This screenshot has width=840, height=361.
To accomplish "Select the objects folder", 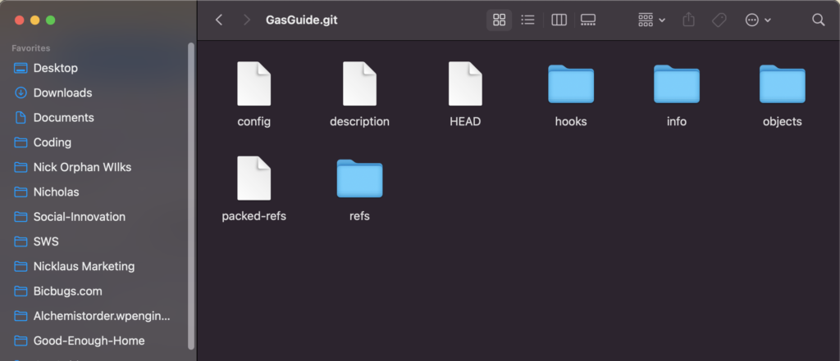I will pyautogui.click(x=782, y=84).
